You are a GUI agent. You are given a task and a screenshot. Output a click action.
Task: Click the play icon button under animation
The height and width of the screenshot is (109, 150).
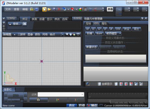38,100
